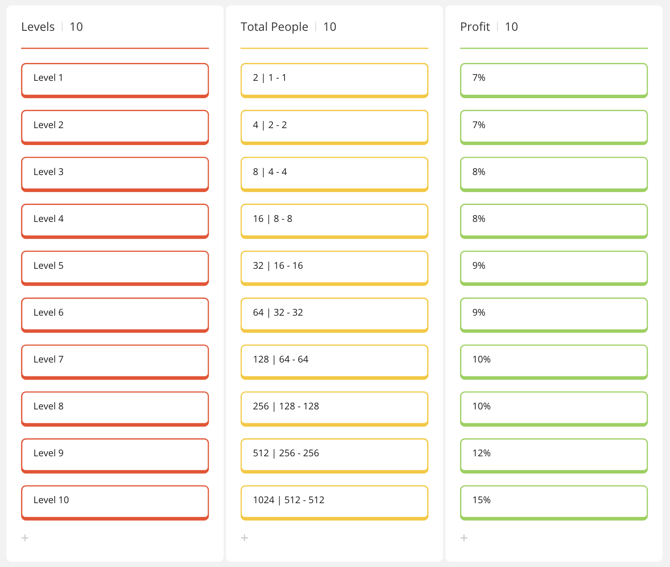Select the '8 | 4 - 4' card
Viewport: 670px width, 567px height.
(x=335, y=174)
